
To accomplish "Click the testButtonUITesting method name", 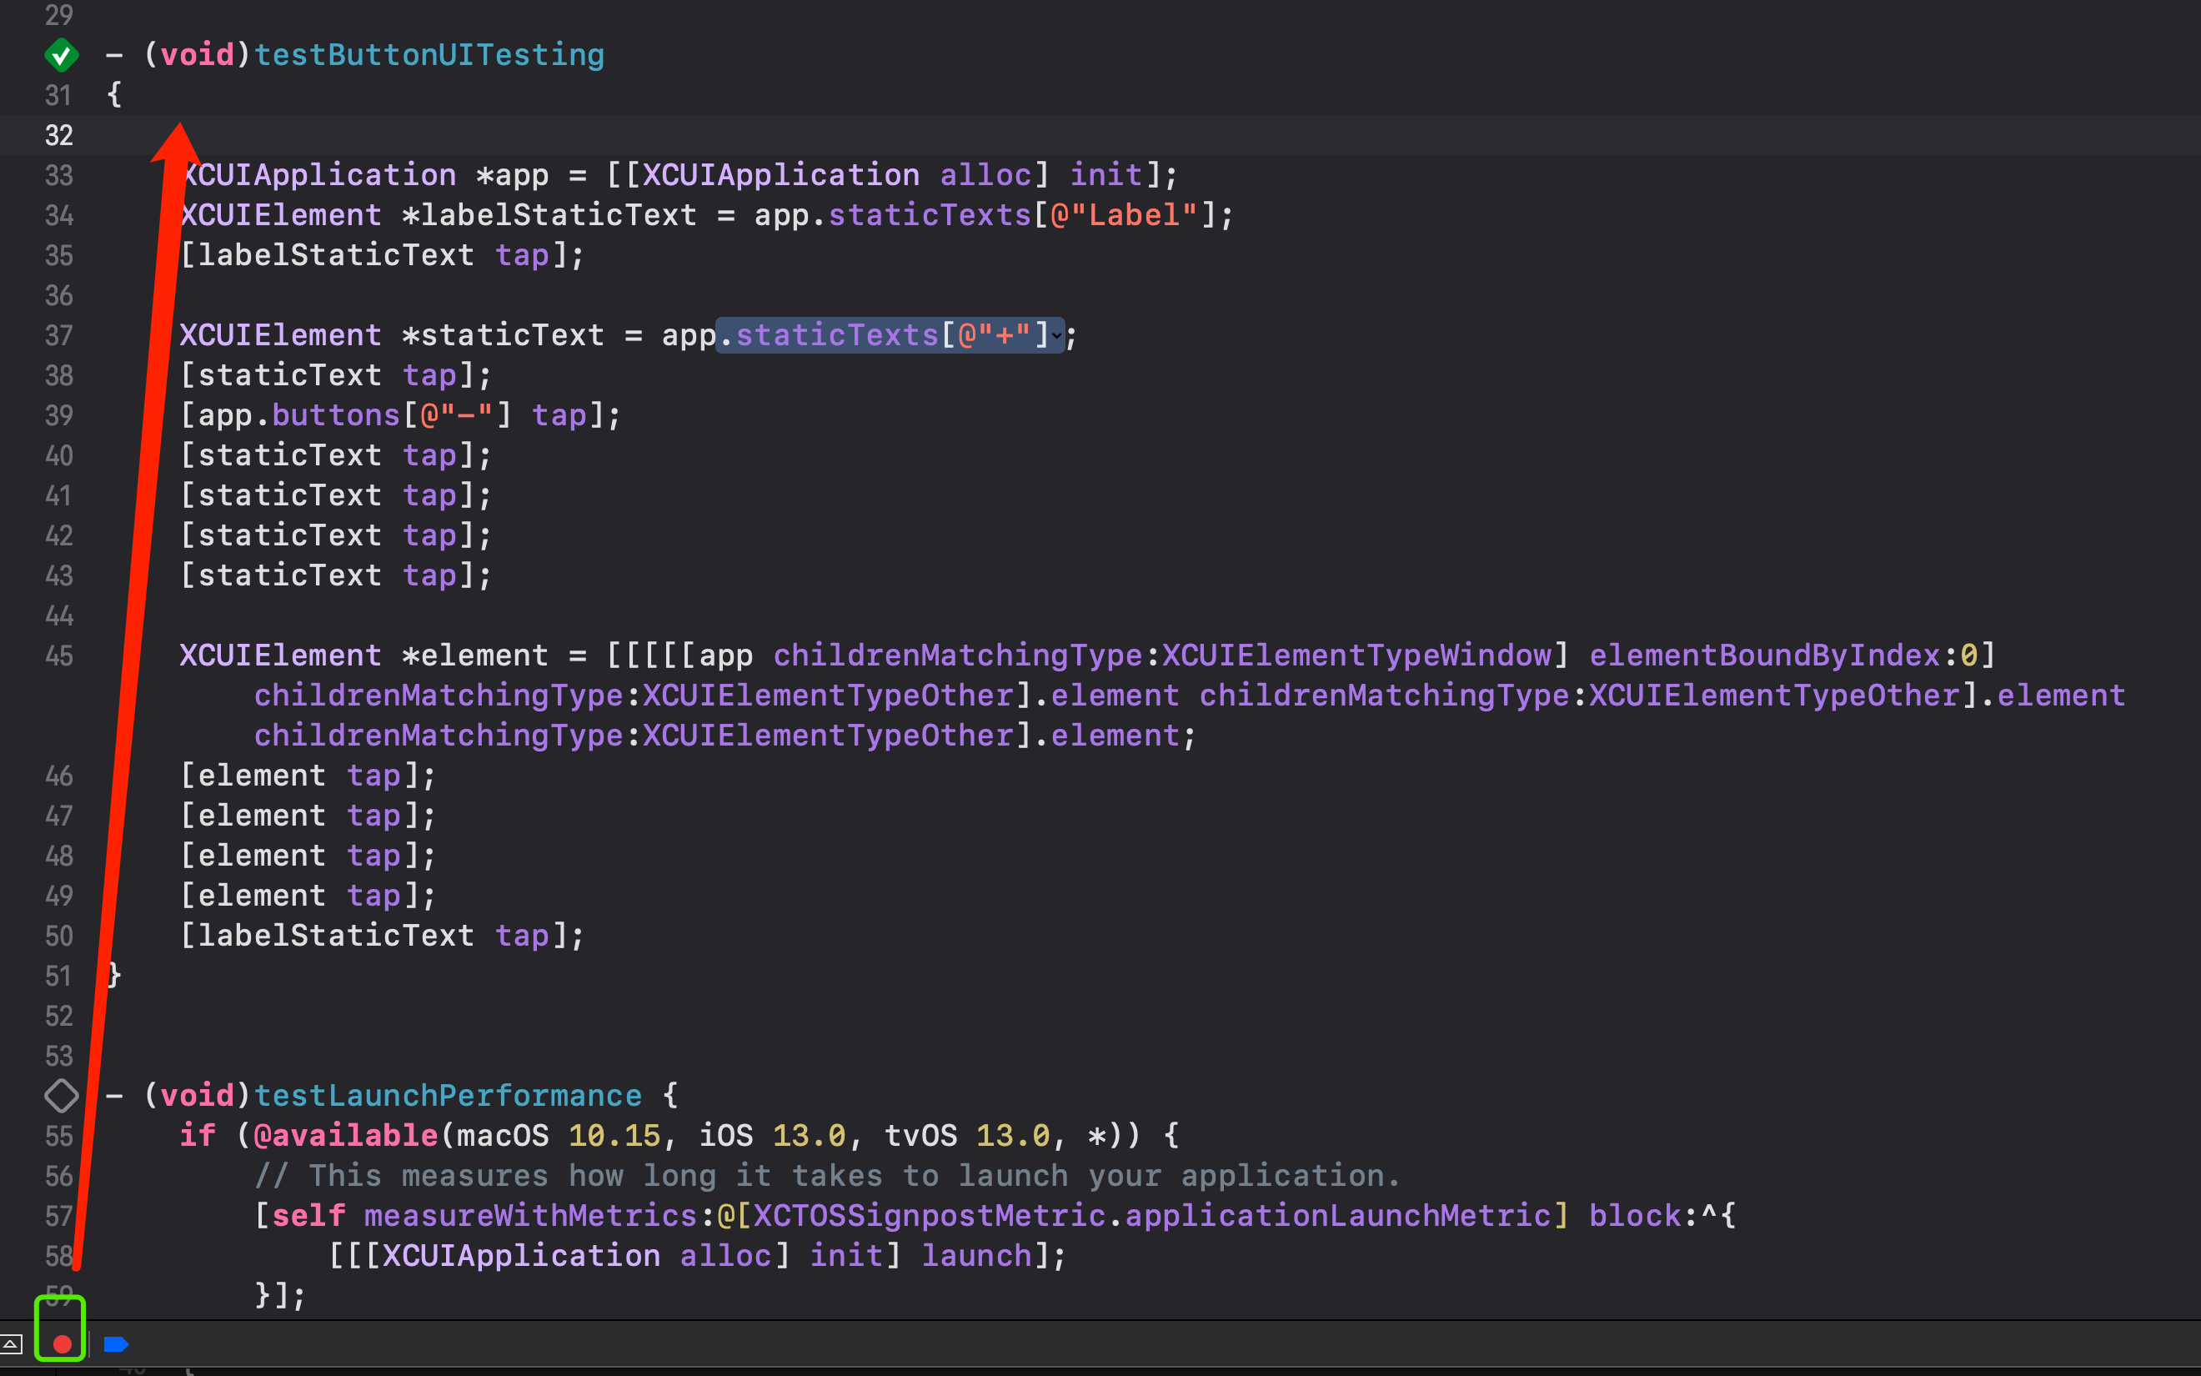I will (x=429, y=54).
